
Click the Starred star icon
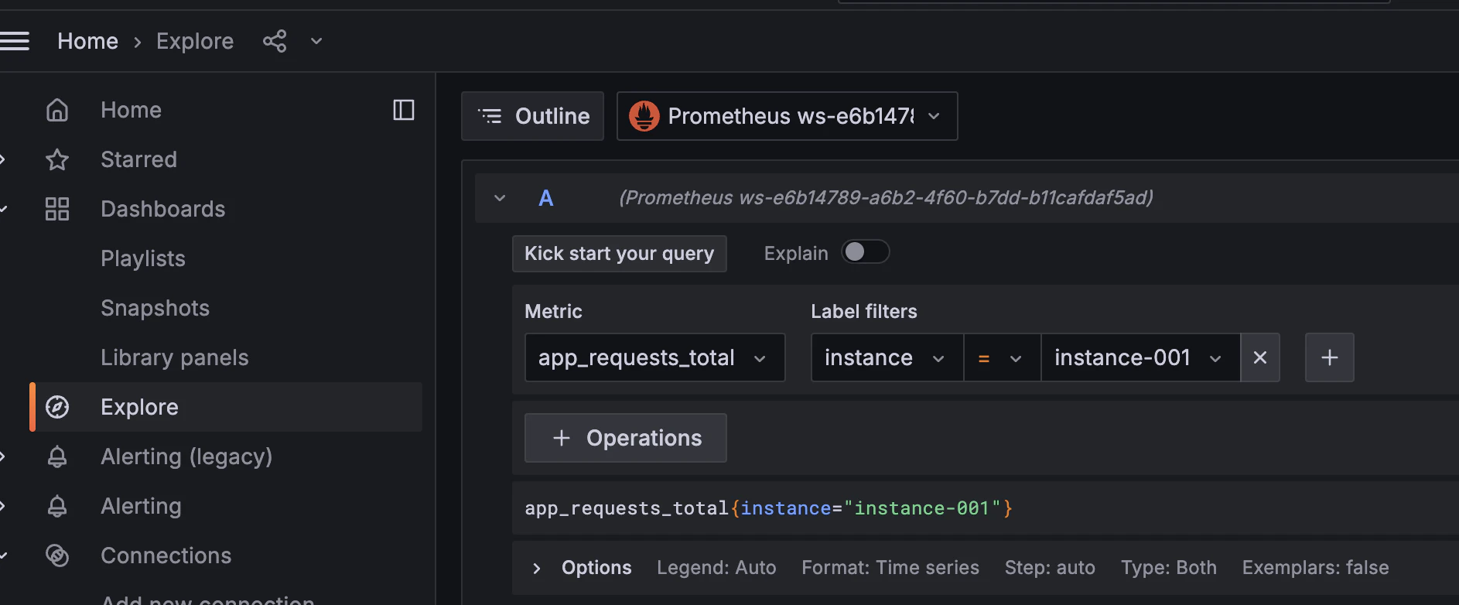click(x=57, y=159)
